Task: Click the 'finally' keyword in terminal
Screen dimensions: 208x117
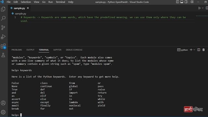Action: (45, 105)
